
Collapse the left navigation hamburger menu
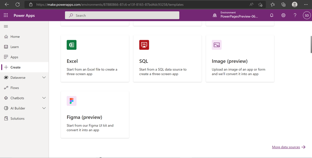[x=6, y=26]
